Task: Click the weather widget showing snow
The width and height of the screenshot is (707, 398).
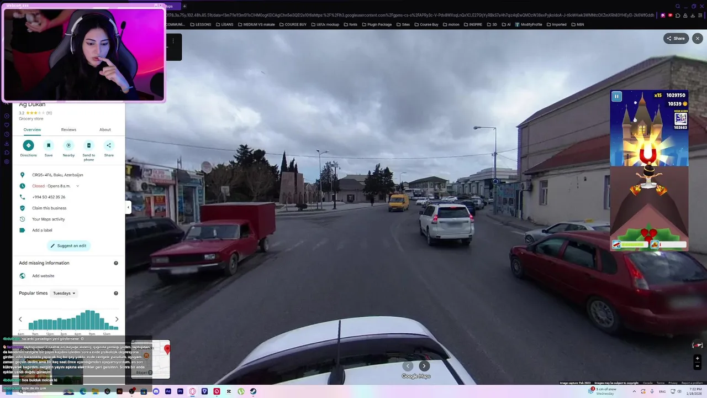Action: pyautogui.click(x=602, y=391)
